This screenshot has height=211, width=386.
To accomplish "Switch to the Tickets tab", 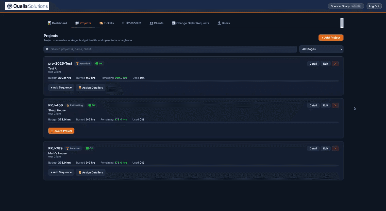I will [107, 23].
